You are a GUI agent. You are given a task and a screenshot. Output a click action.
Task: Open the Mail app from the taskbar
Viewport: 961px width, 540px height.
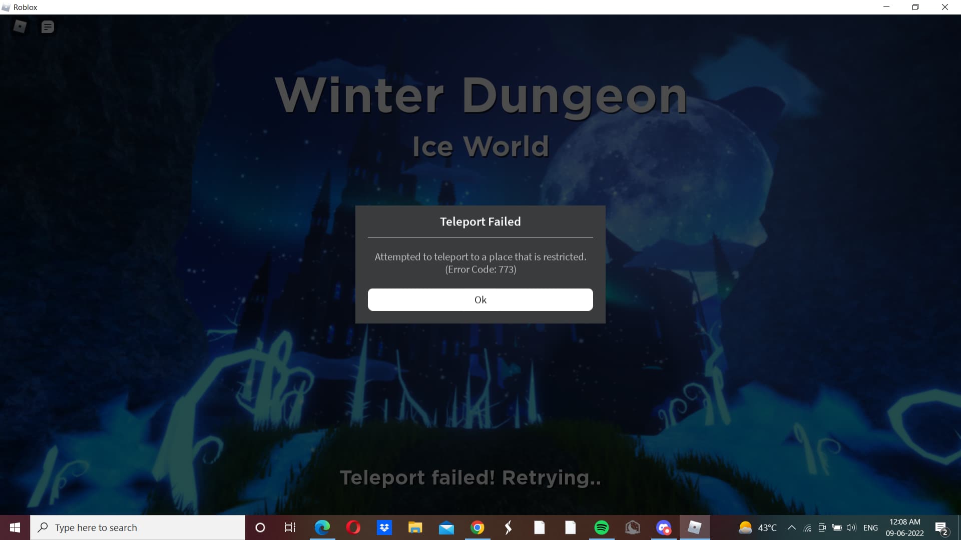[446, 527]
